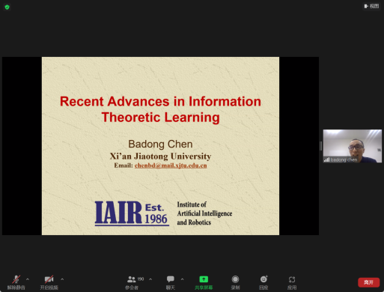Check the signal strength icon on thumbnail
Screen dimensions: 384x292
point(326,159)
